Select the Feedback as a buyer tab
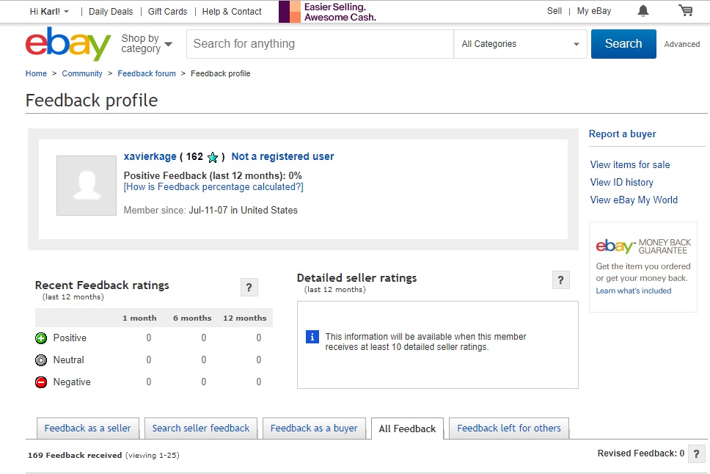This screenshot has height=474, width=710. coord(314,429)
